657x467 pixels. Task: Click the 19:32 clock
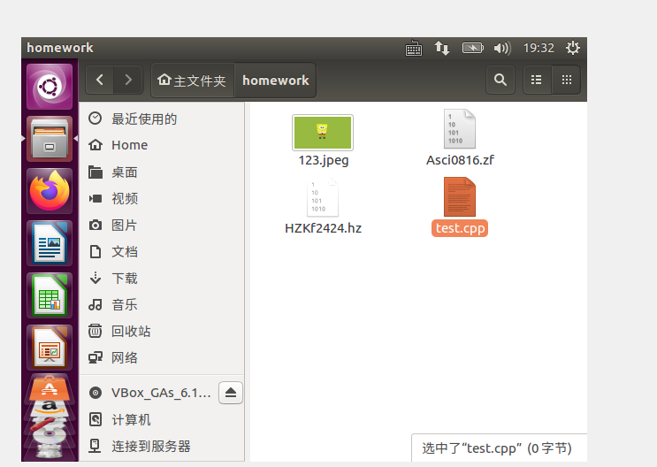[539, 49]
